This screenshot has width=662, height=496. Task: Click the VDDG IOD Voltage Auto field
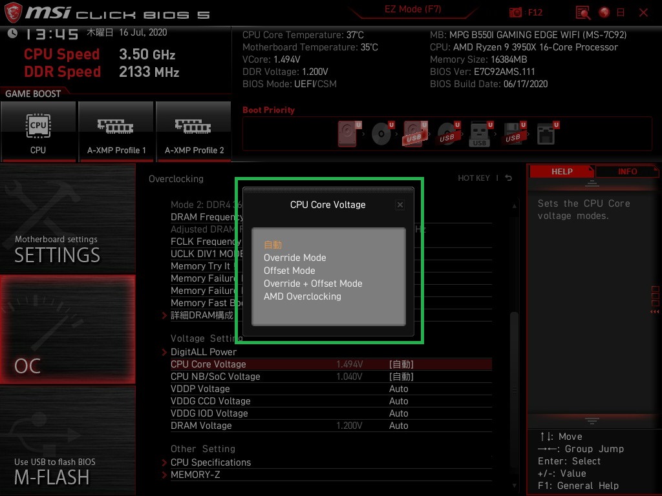pos(398,413)
